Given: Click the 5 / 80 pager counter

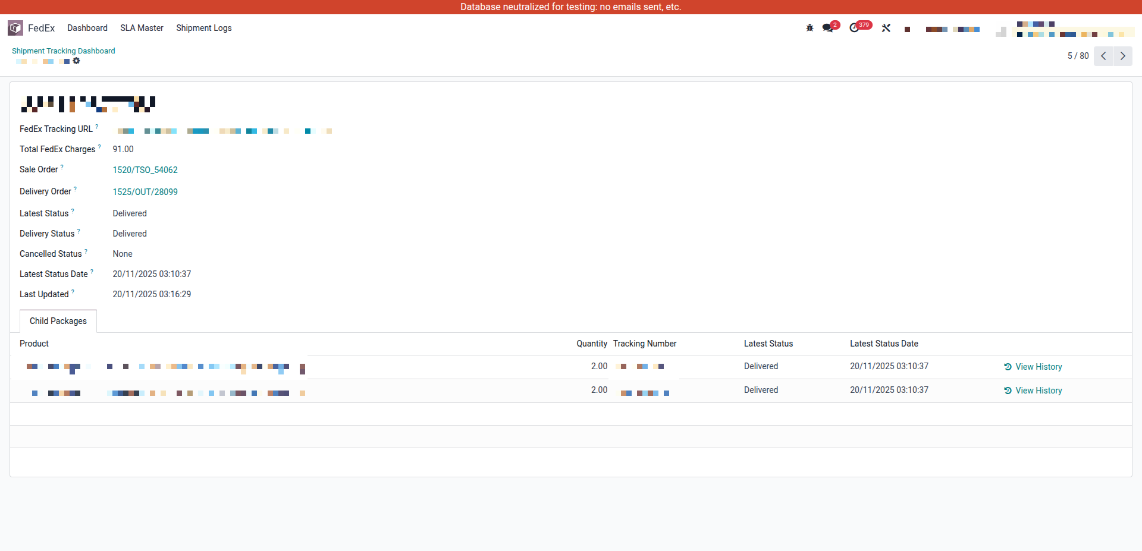Looking at the screenshot, I should pos(1078,56).
